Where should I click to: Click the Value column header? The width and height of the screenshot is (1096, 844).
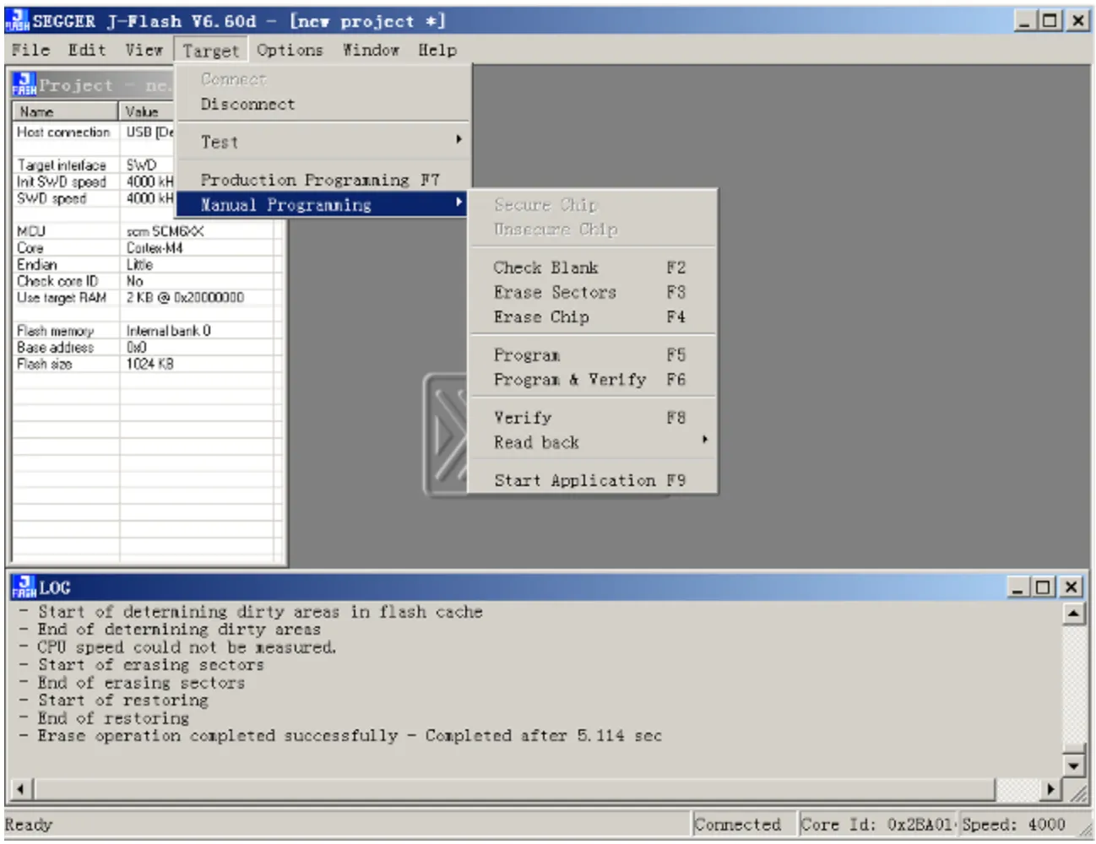(147, 111)
